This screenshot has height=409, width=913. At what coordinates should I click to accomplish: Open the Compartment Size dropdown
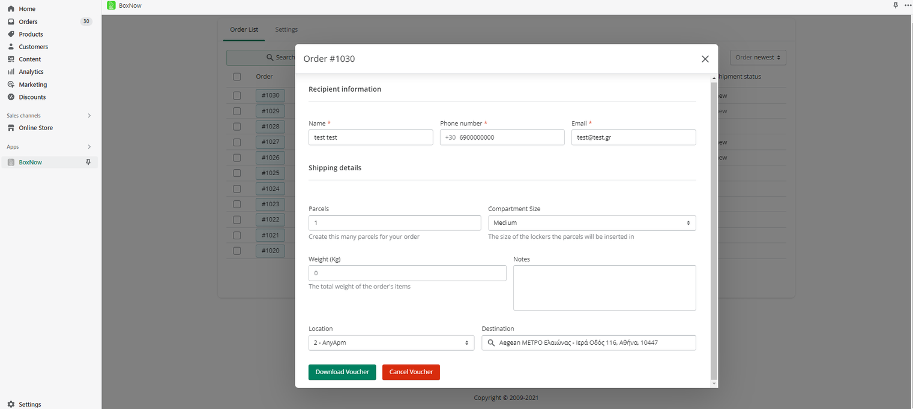pyautogui.click(x=591, y=223)
